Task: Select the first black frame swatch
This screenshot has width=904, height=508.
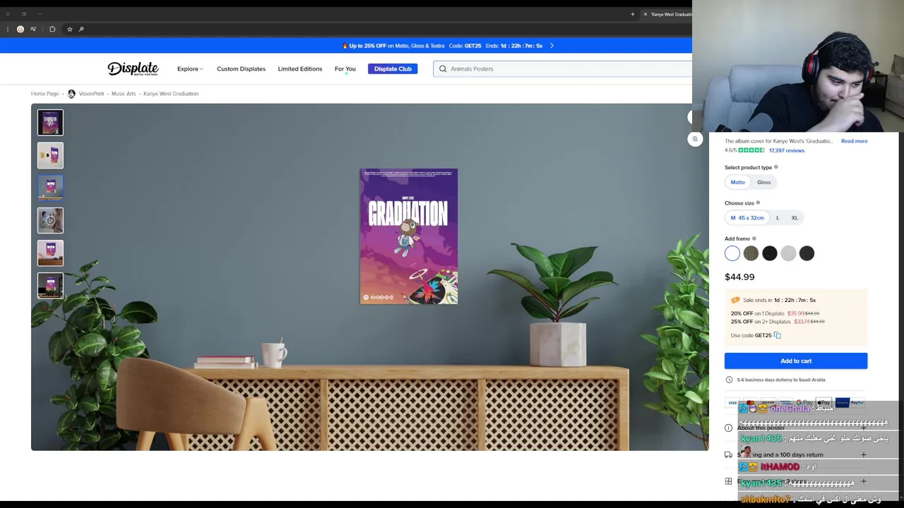Action: [x=770, y=253]
